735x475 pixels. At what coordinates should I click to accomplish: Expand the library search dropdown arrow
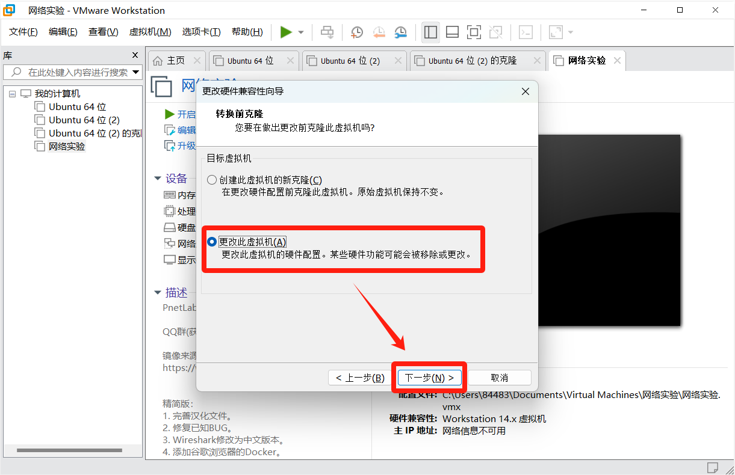click(x=136, y=72)
